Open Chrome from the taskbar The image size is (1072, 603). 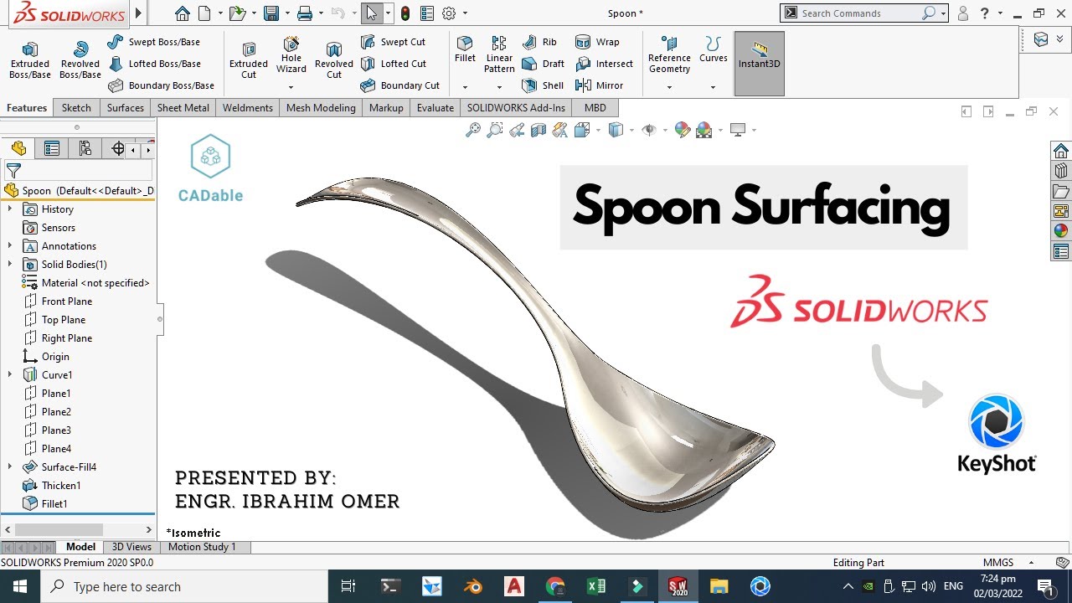pyautogui.click(x=555, y=586)
